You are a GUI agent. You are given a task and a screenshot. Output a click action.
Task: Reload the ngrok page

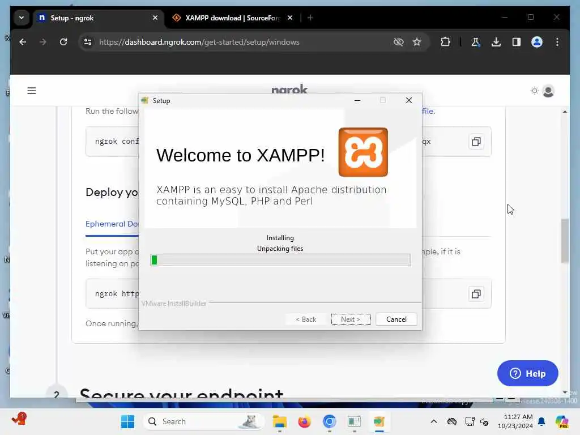point(63,42)
